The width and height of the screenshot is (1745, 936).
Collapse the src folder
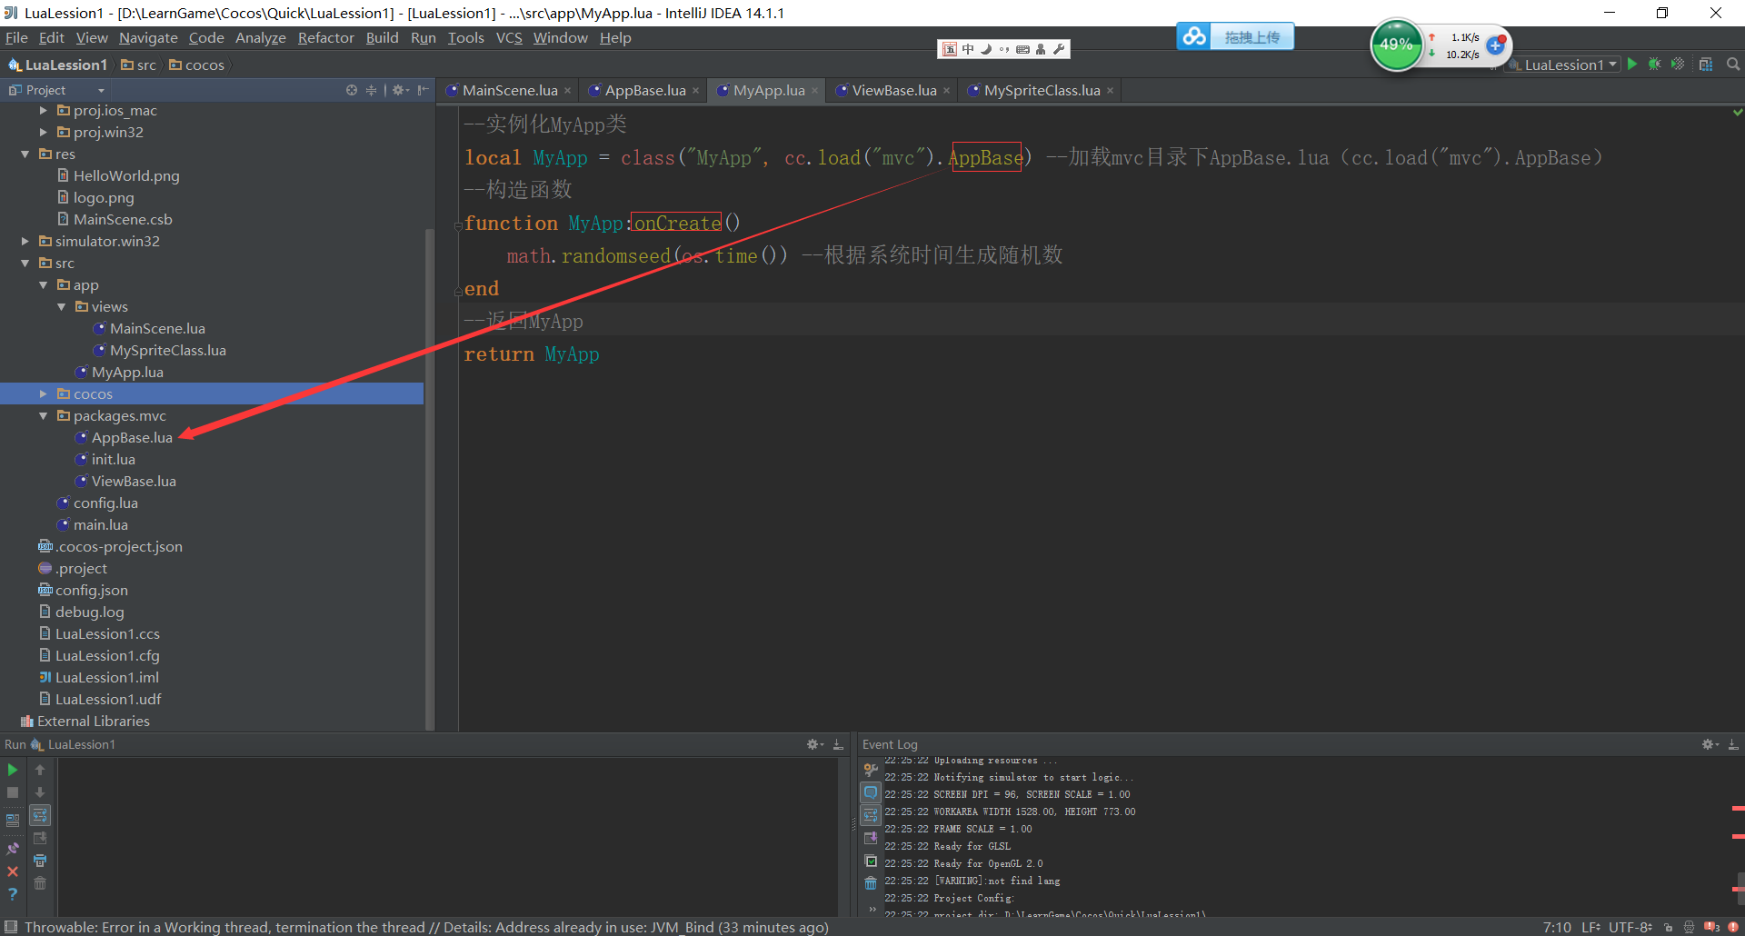click(25, 263)
